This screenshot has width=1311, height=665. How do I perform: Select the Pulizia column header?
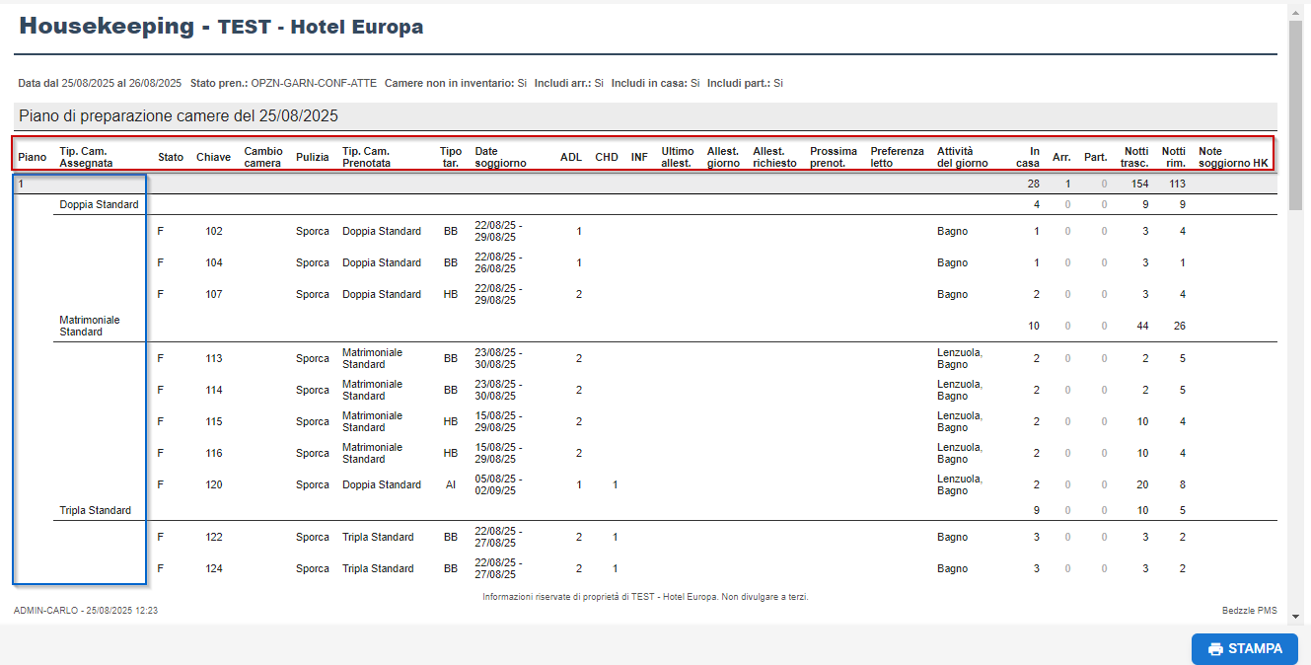pos(313,158)
